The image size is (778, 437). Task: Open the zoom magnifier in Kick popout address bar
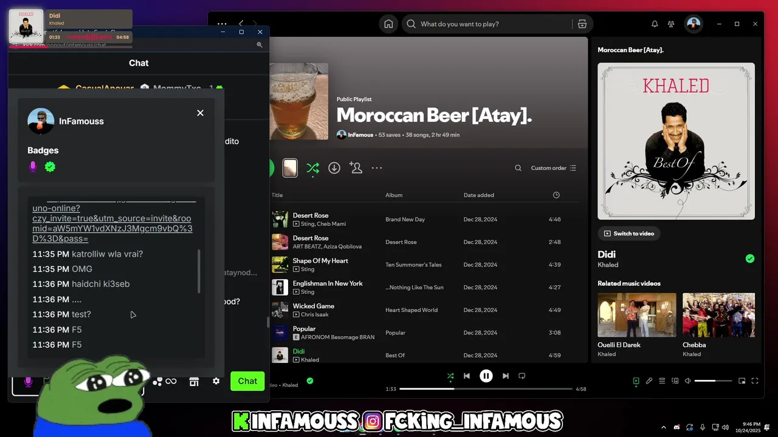(x=260, y=44)
